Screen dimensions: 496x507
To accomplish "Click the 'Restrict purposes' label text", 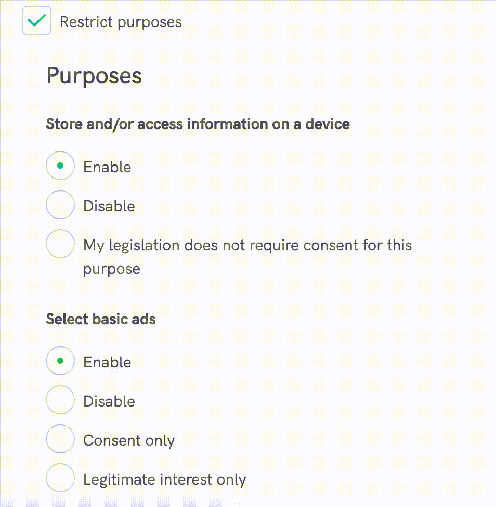I will 121,22.
